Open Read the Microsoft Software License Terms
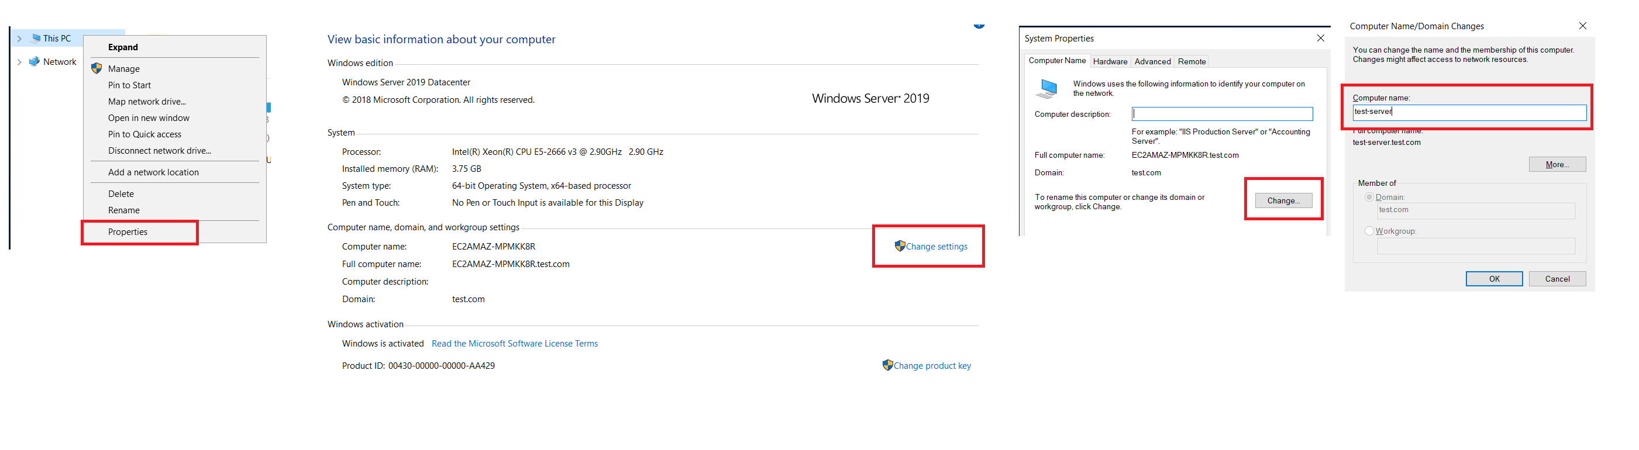Image resolution: width=1639 pixels, height=450 pixels. [x=514, y=343]
